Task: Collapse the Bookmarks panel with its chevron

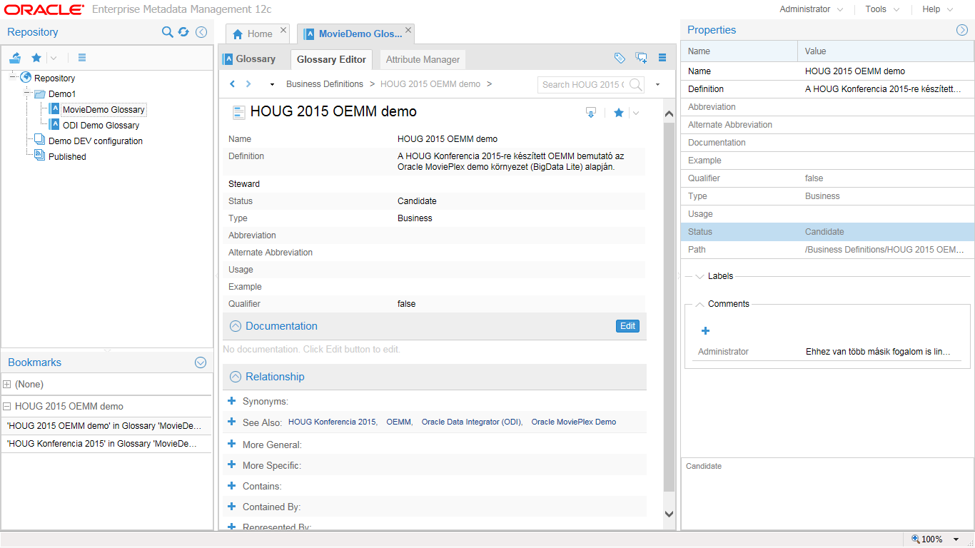Action: coord(201,362)
